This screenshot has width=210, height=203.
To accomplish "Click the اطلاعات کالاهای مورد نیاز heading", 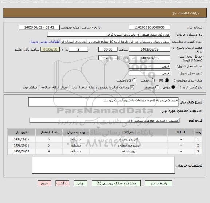I will click(182, 111).
